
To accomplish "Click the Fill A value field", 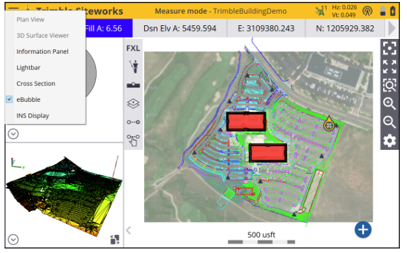I will tap(109, 29).
